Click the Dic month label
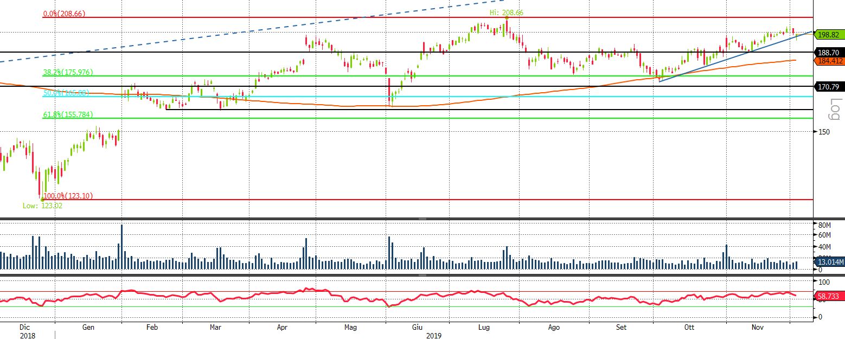 [x=24, y=328]
